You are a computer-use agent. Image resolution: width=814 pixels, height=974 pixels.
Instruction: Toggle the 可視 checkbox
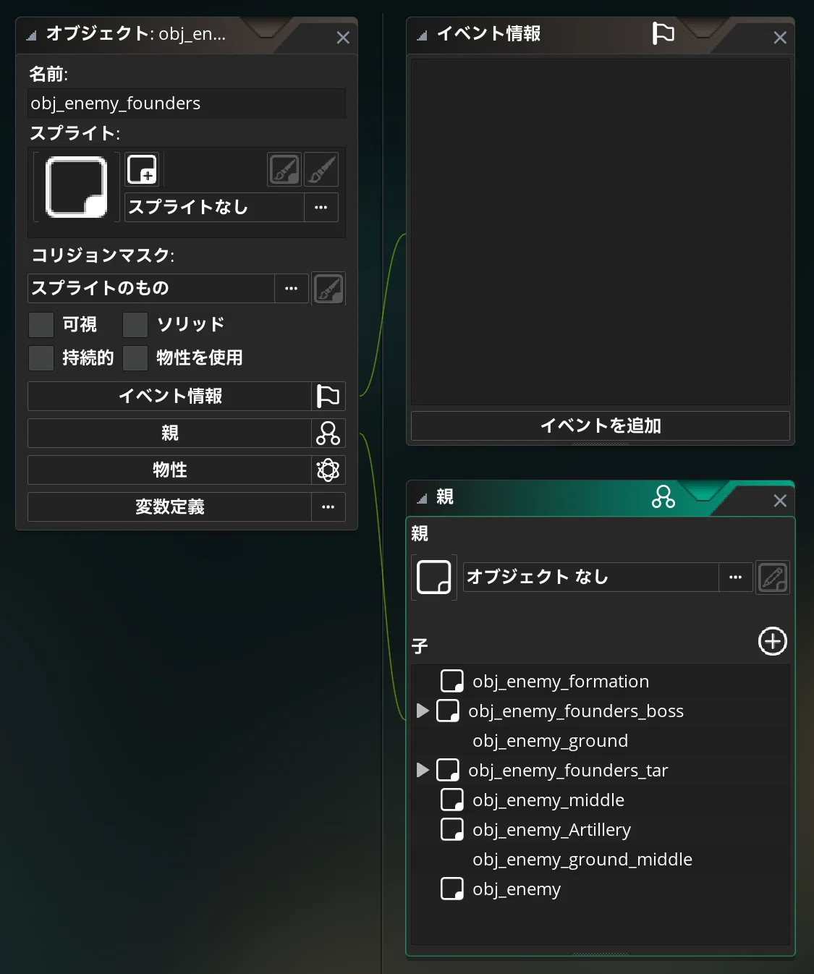pyautogui.click(x=41, y=325)
